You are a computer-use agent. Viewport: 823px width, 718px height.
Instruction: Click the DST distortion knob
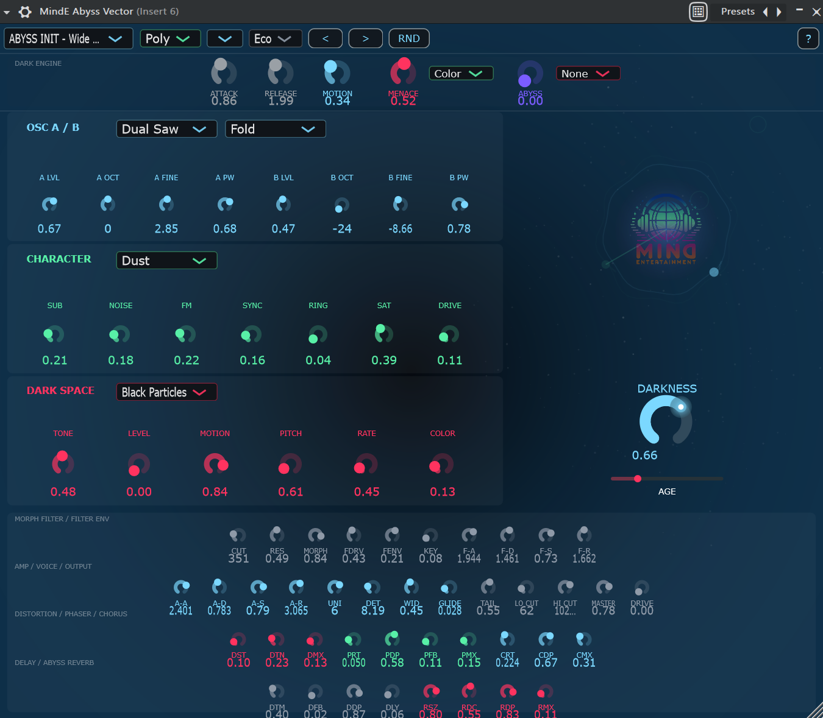coord(238,639)
